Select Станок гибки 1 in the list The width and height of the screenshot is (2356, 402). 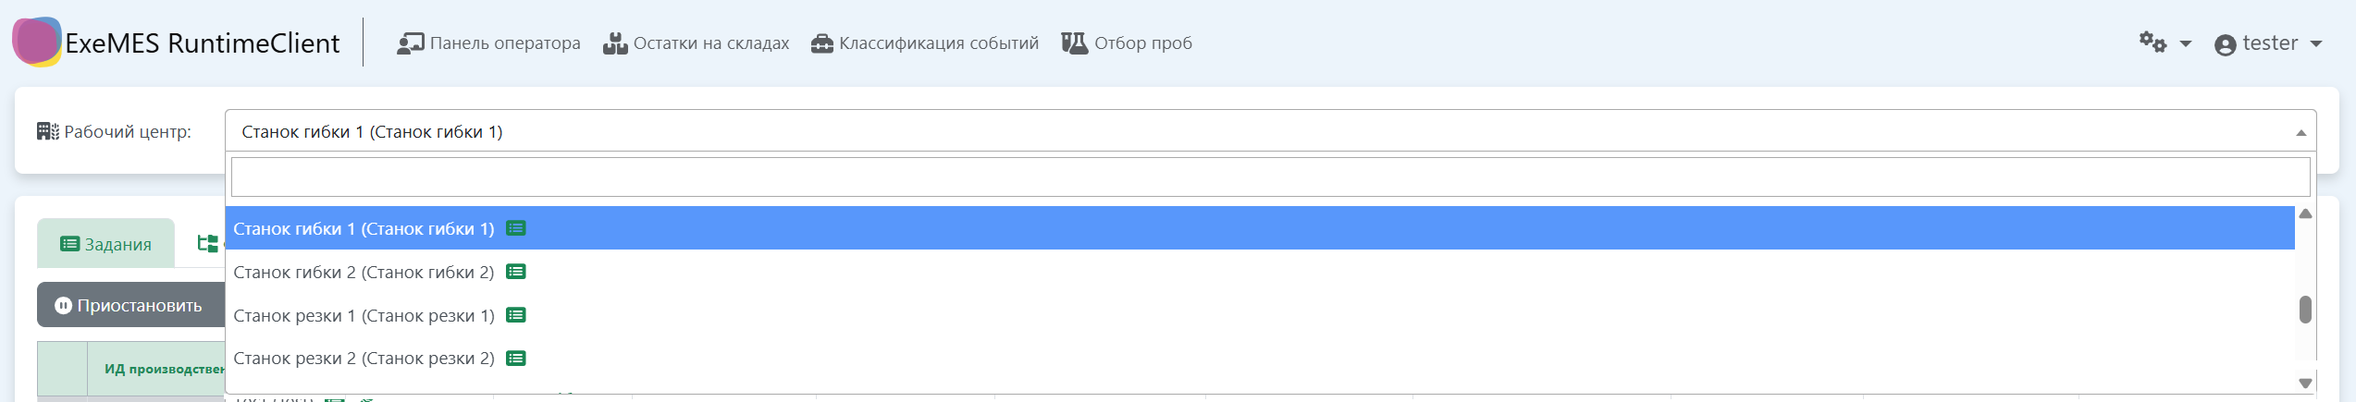364,228
